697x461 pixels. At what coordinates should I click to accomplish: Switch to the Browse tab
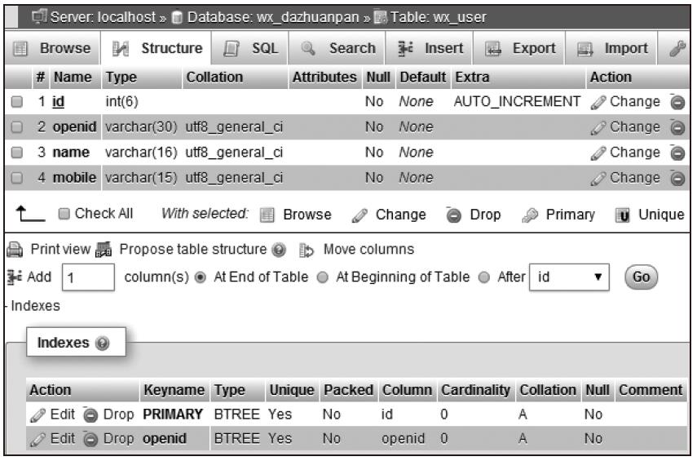(52, 48)
